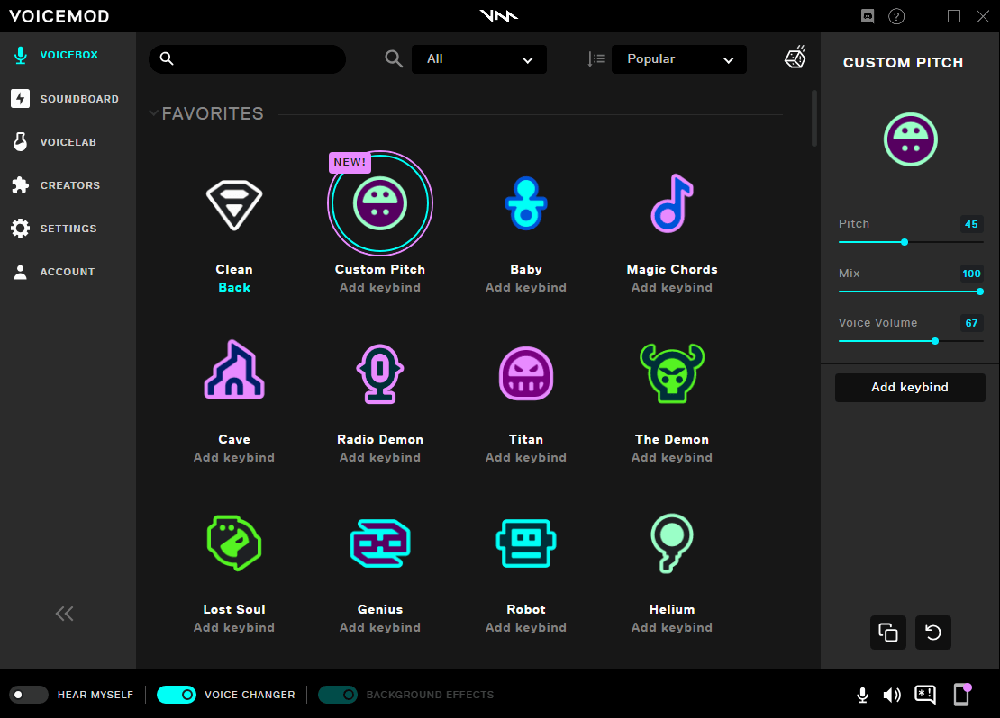Go to the Soundboard section
Screen dimensions: 1000x718
pyautogui.click(x=78, y=99)
